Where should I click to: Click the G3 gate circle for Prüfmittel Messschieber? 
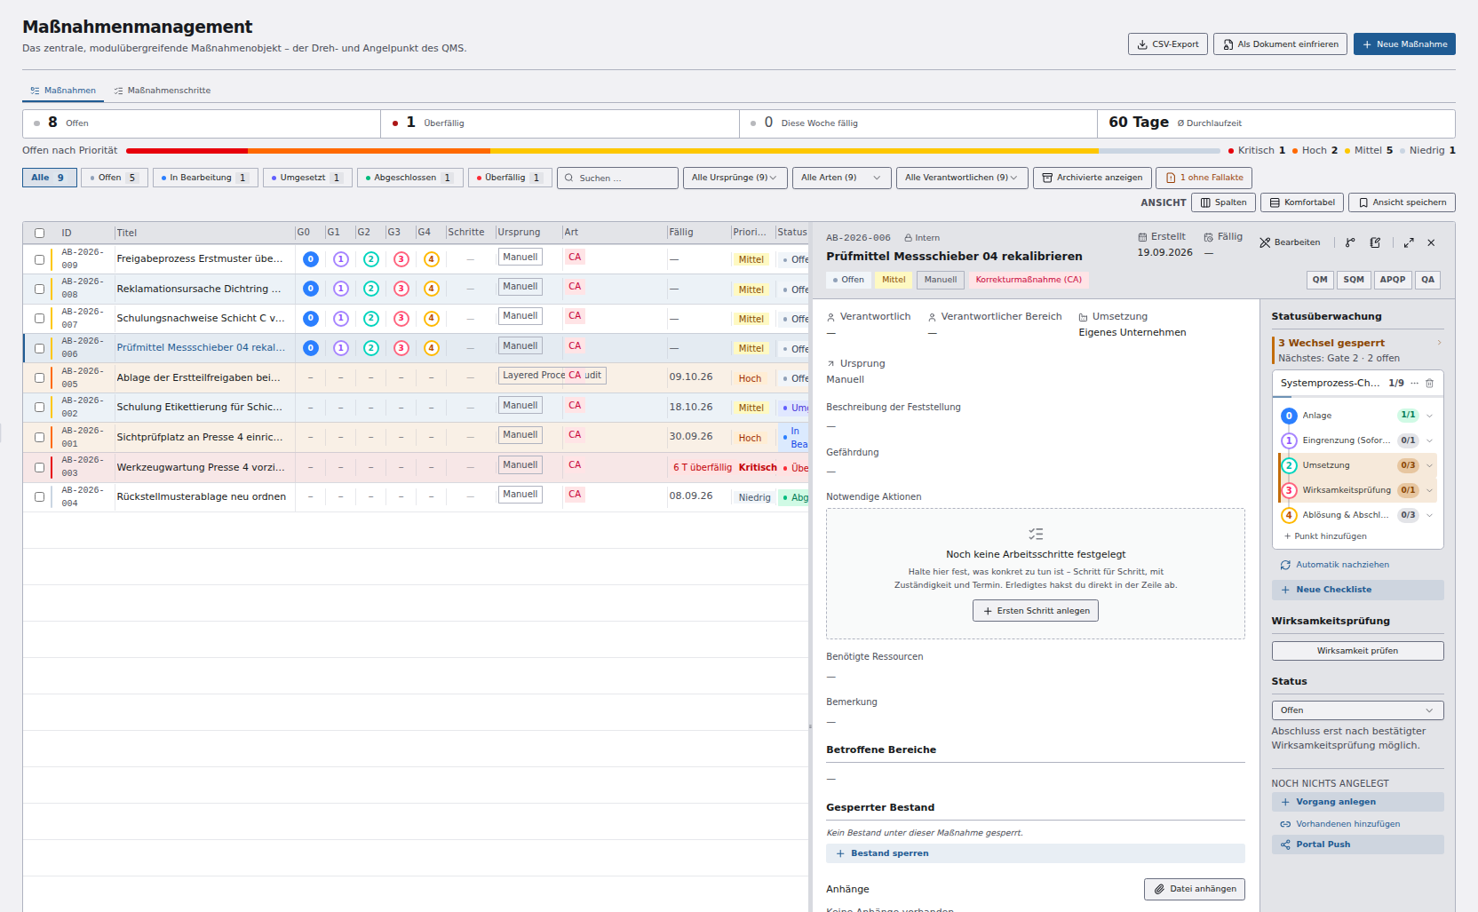[401, 348]
